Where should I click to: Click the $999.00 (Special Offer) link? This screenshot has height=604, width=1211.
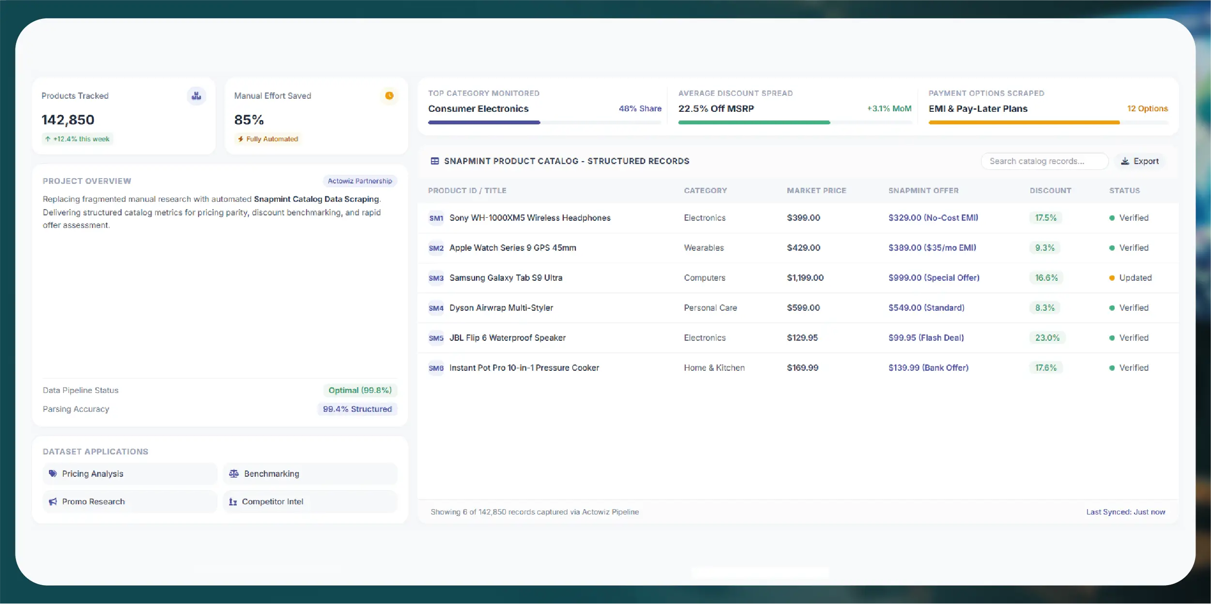tap(934, 278)
